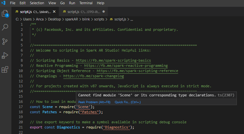Viewport: 244px width, 134px height.
Task: Click the VS Code logo icon
Action: pos(3,3)
